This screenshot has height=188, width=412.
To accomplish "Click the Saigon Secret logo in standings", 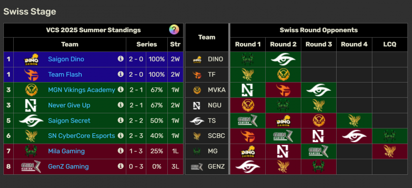I will click(x=31, y=121).
